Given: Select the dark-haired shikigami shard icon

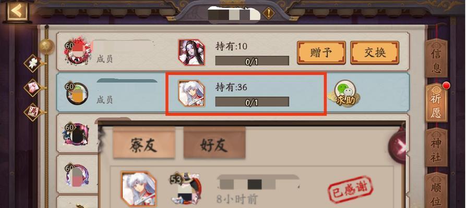Looking at the screenshot, I should (192, 52).
